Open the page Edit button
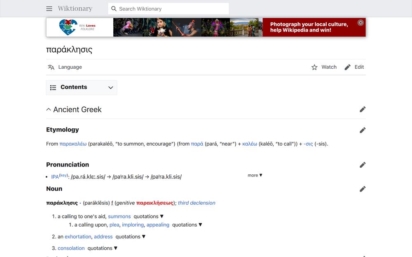This screenshot has width=412, height=257. 354,67
